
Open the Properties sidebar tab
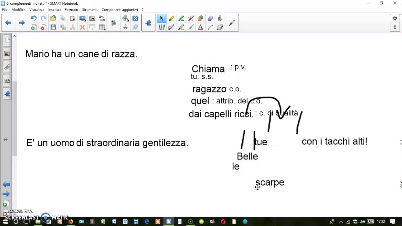coord(7,80)
